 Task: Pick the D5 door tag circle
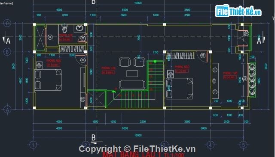(246, 33)
